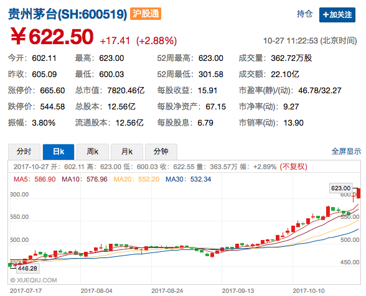
Task: Click the 成交量 value 362.72万股
Action: coord(291,58)
